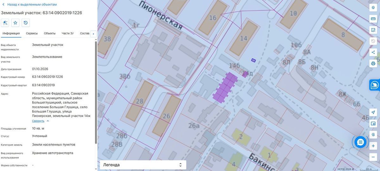Click building number 26 on map

[166, 116]
